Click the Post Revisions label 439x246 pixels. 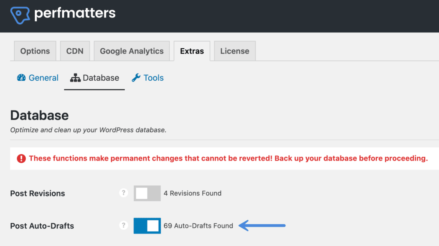[x=38, y=193]
